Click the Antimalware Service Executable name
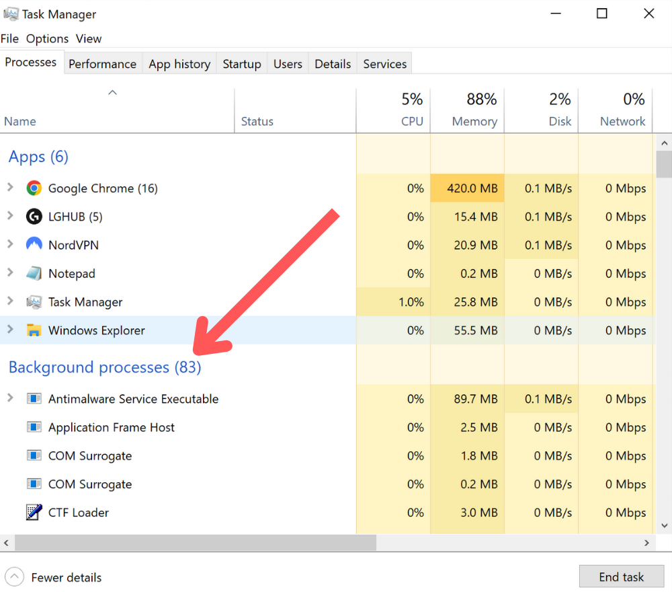This screenshot has width=672, height=592. pyautogui.click(x=133, y=399)
